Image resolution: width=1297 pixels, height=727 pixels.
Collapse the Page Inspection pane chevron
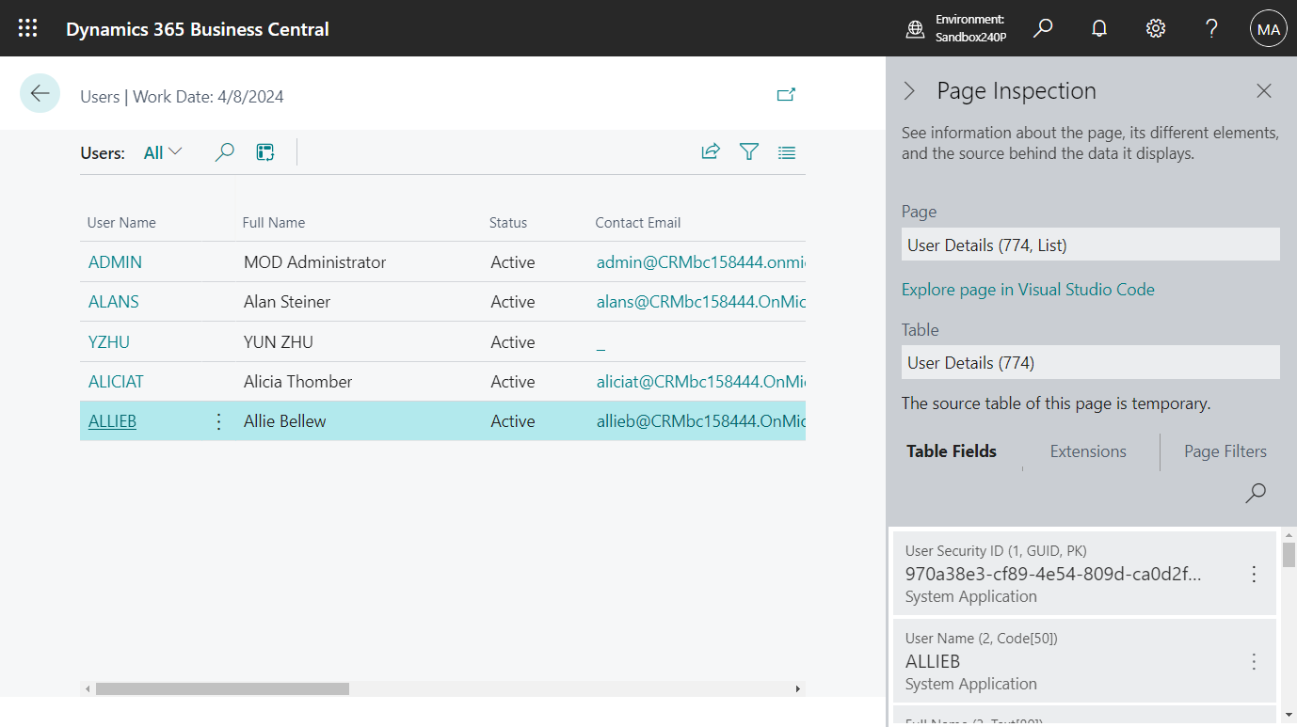(x=909, y=90)
